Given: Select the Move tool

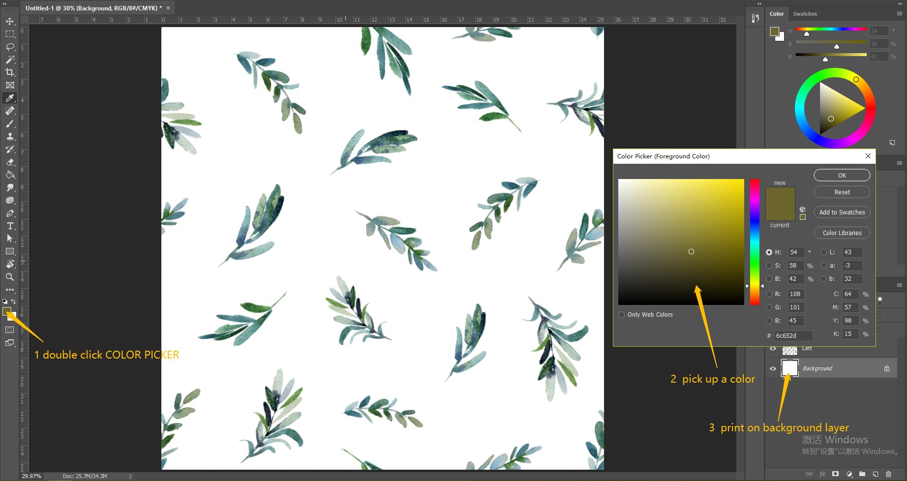Looking at the screenshot, I should [x=10, y=21].
